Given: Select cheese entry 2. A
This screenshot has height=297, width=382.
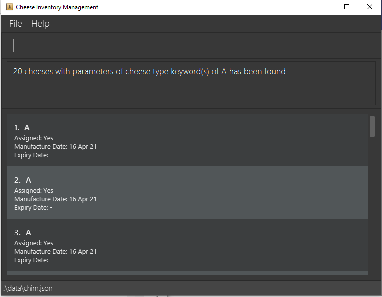Looking at the screenshot, I should 188,192.
